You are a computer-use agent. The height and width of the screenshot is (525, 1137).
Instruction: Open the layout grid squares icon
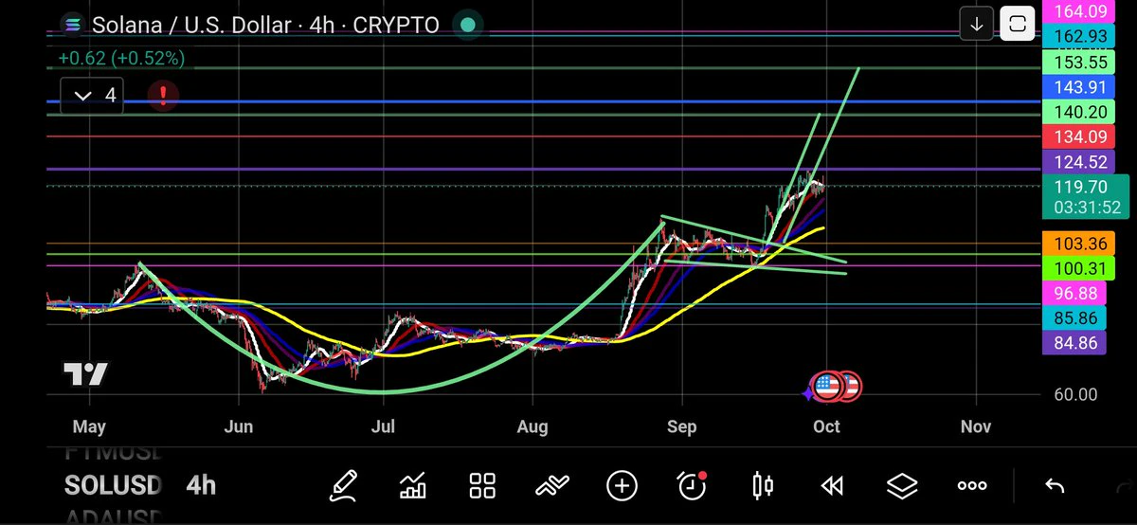(483, 486)
